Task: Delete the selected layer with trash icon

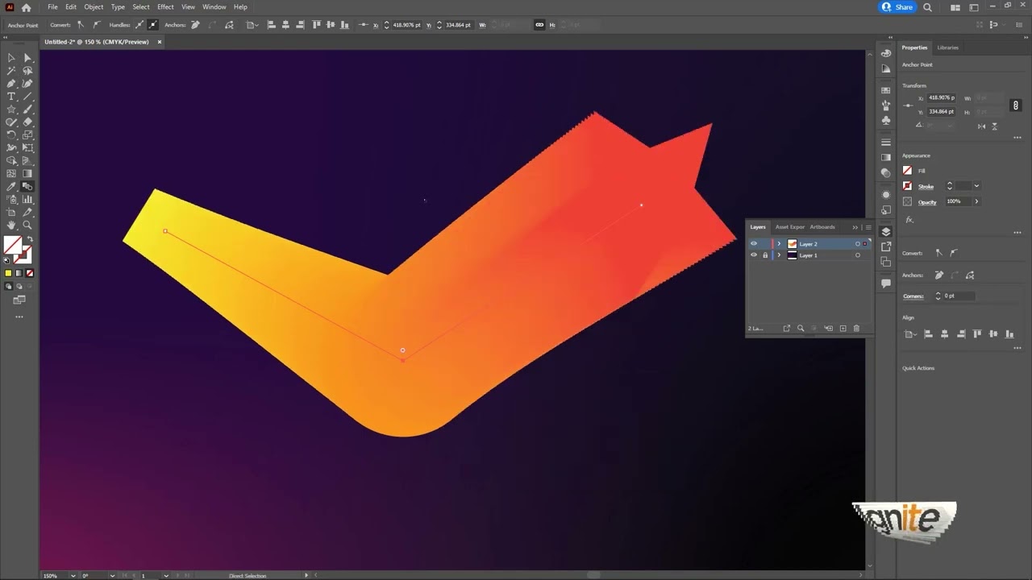Action: click(x=856, y=329)
